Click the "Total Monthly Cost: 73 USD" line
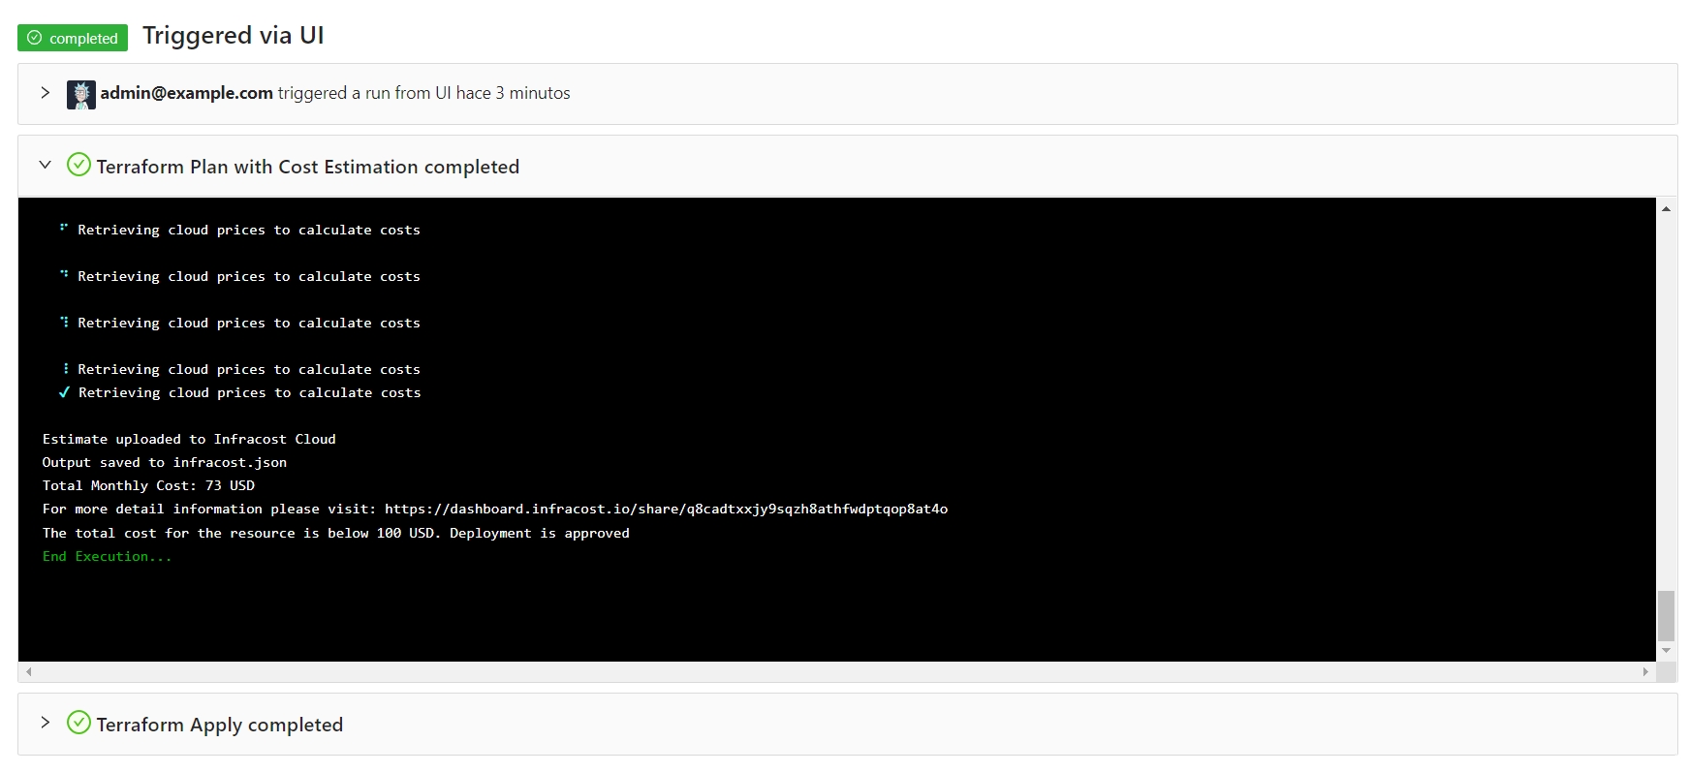Viewport: 1689px width, 773px height. [x=148, y=486]
